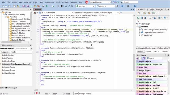Pin the Object Inspector panel
Image resolution: width=170 pixels, height=95 pixels.
[x=28, y=45]
